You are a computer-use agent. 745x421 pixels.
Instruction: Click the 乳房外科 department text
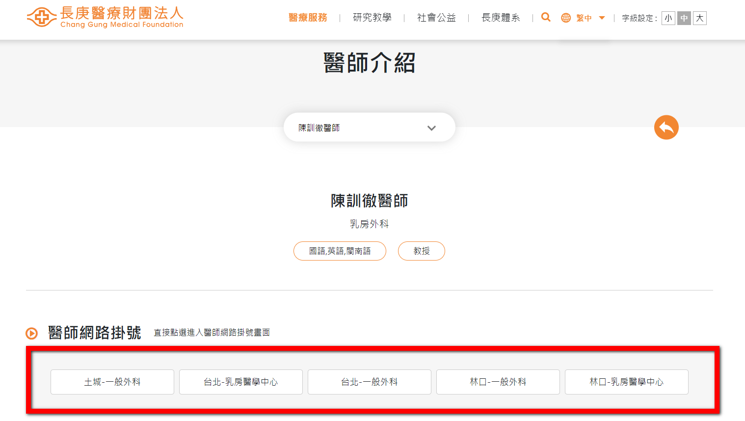[370, 224]
